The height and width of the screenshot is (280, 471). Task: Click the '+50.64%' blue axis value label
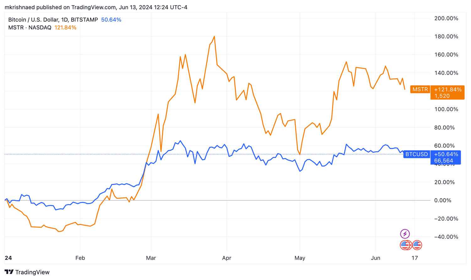click(x=446, y=154)
